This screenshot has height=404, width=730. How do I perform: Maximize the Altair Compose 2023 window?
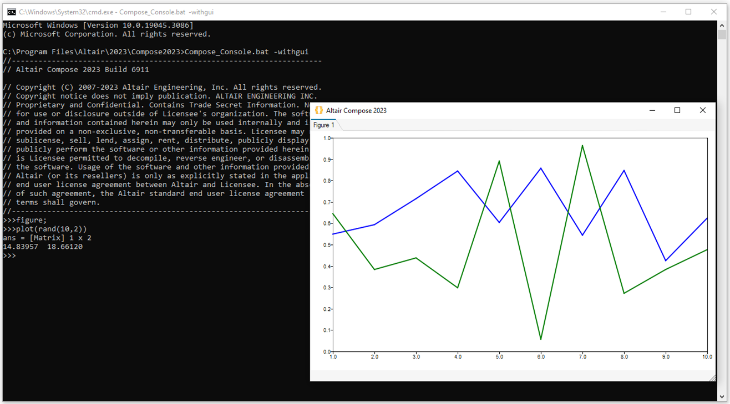tap(677, 110)
